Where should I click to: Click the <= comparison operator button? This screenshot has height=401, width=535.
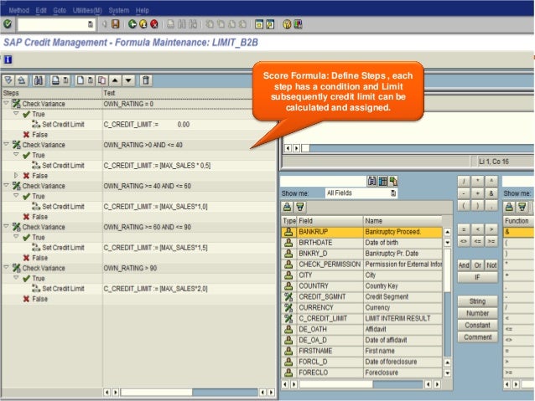[478, 242]
